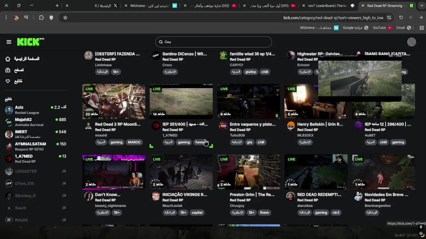This screenshot has height=239, width=426.
Task: Open Majah92 in the following list
Action: [x=36, y=122]
